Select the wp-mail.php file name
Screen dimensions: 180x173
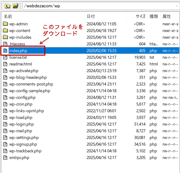click(x=20, y=131)
